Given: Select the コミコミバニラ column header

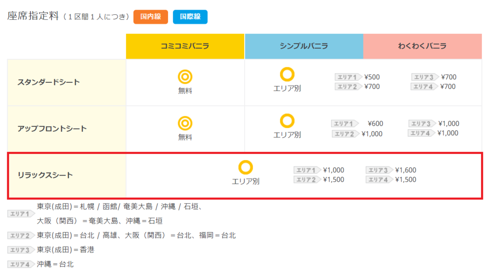Looking at the screenshot, I should click(185, 46).
